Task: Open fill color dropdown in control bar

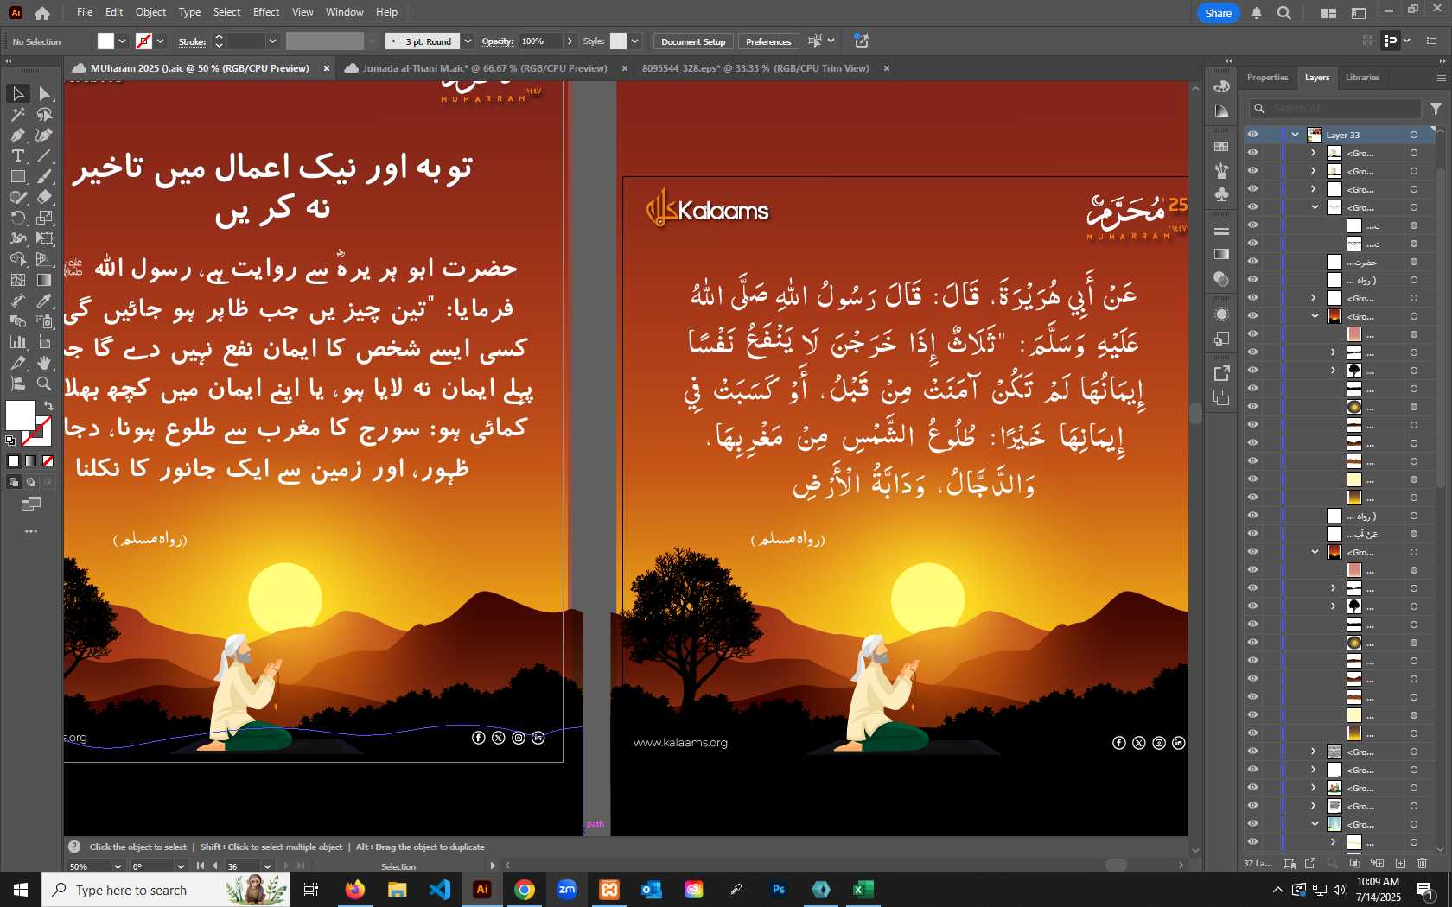Action: tap(122, 41)
